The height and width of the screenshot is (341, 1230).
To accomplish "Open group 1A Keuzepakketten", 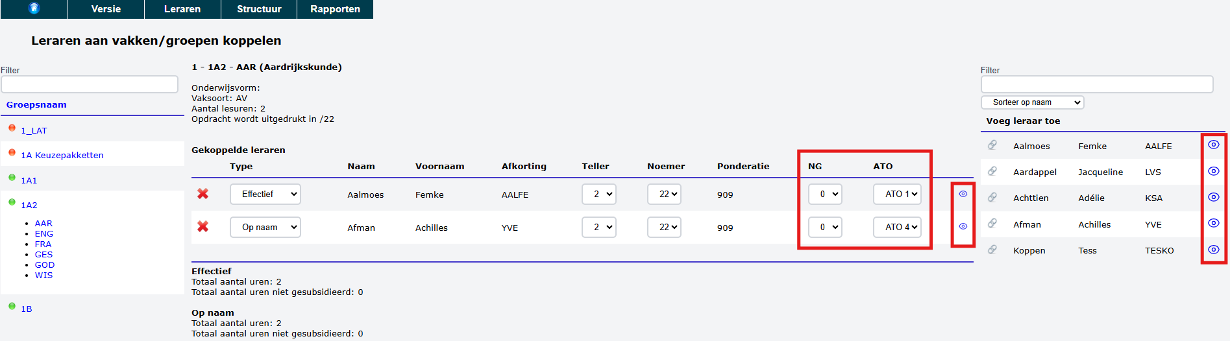I will [62, 155].
